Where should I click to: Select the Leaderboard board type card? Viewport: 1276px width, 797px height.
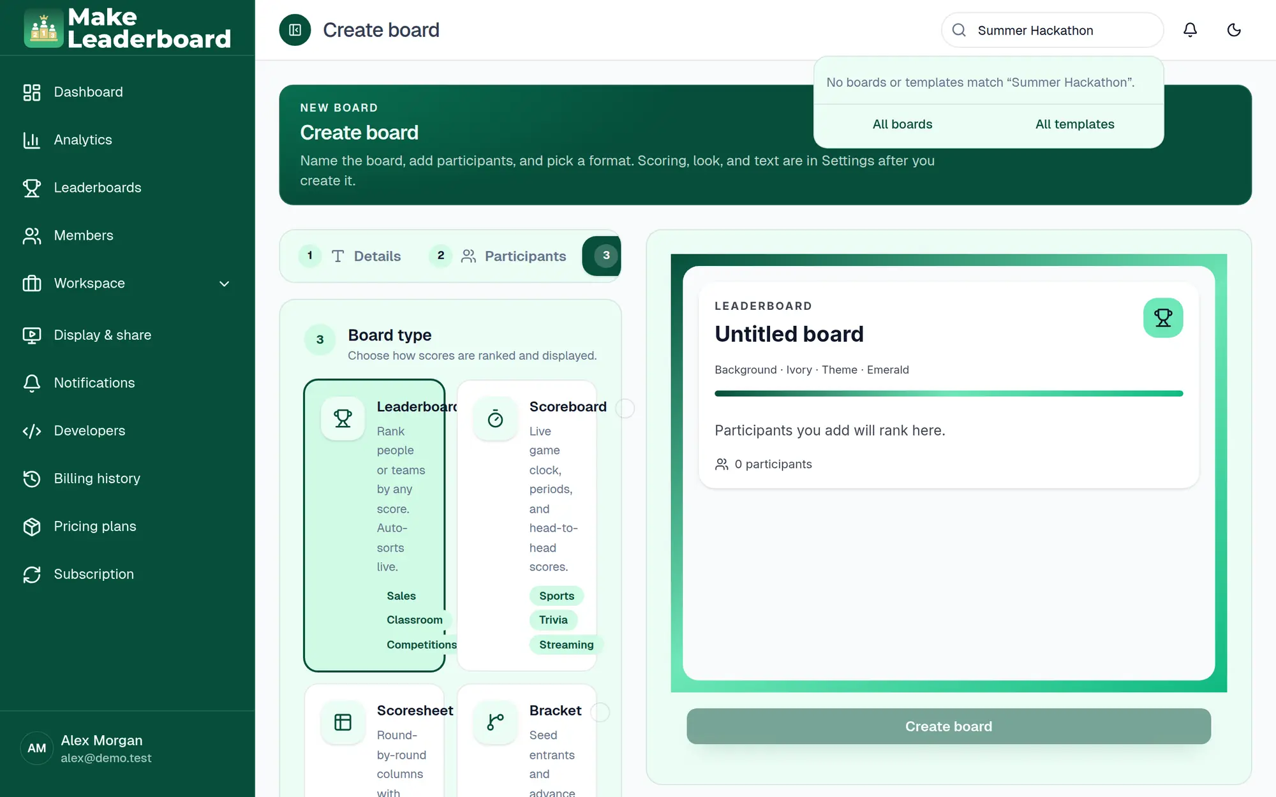point(375,525)
